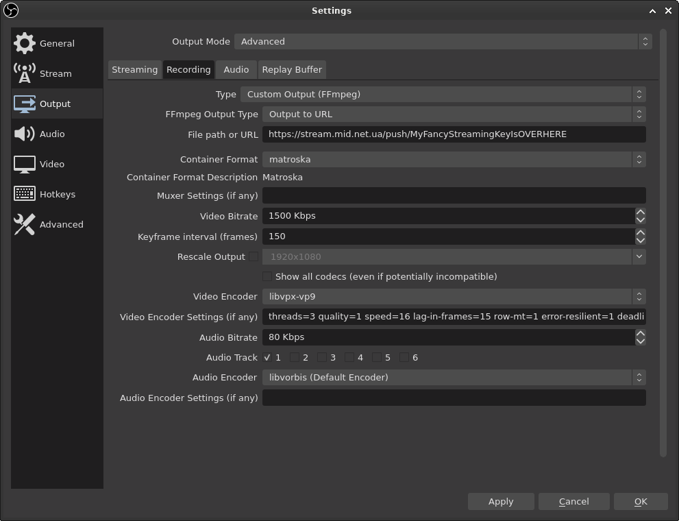The height and width of the screenshot is (521, 679).
Task: Enable Audio Track 2 checkbox
Action: click(x=295, y=357)
